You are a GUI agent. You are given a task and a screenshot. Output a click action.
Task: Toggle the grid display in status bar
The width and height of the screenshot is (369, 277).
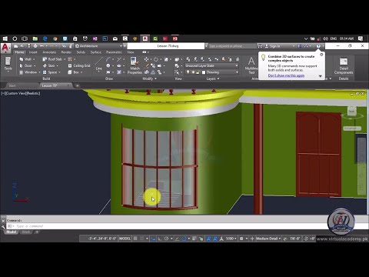tap(135, 239)
